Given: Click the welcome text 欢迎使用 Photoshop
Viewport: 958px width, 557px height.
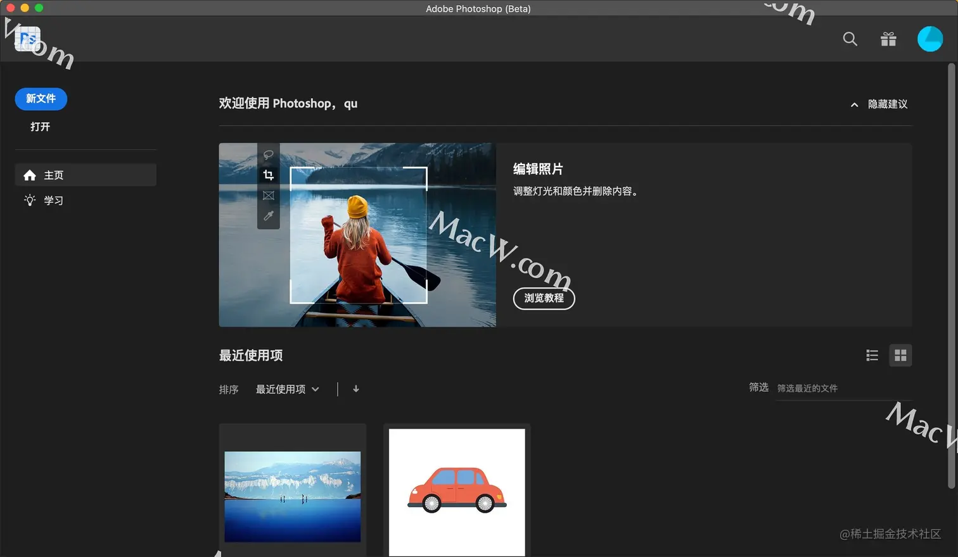Looking at the screenshot, I should 288,103.
